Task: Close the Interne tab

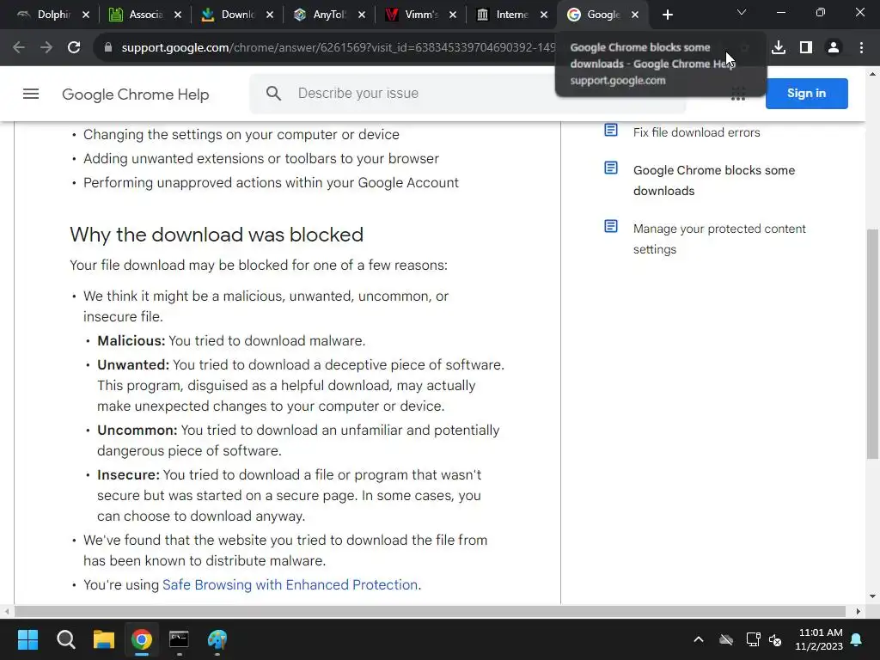Action: 544,15
